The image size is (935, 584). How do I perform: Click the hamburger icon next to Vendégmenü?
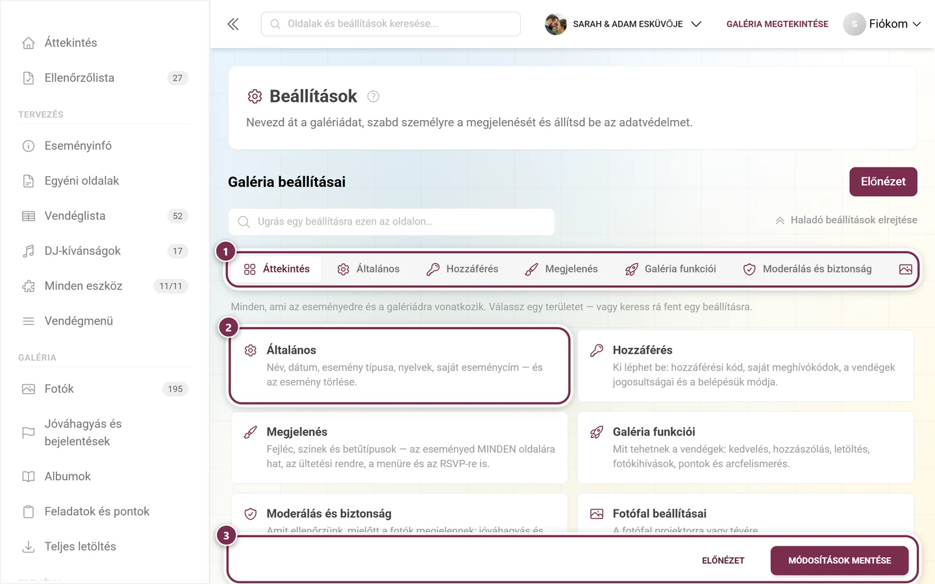(29, 321)
